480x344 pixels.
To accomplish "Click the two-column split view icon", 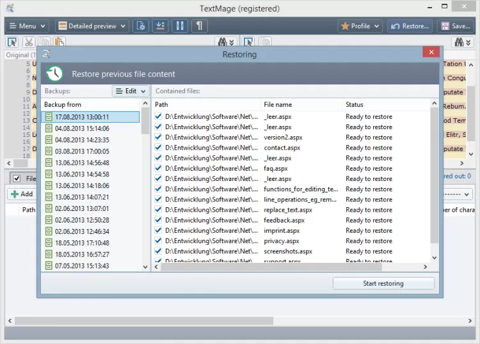I will [x=180, y=26].
